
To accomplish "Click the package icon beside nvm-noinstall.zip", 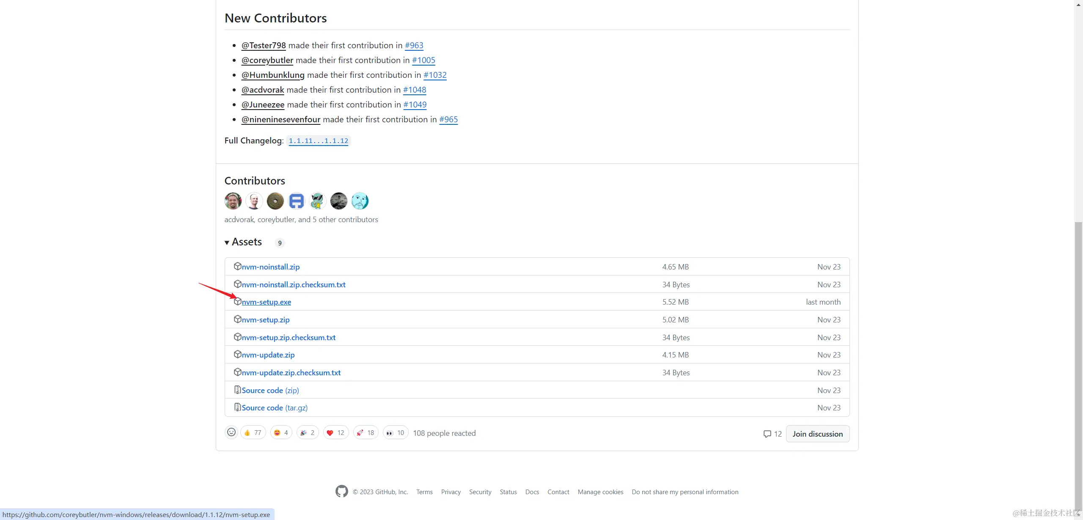I will click(237, 266).
